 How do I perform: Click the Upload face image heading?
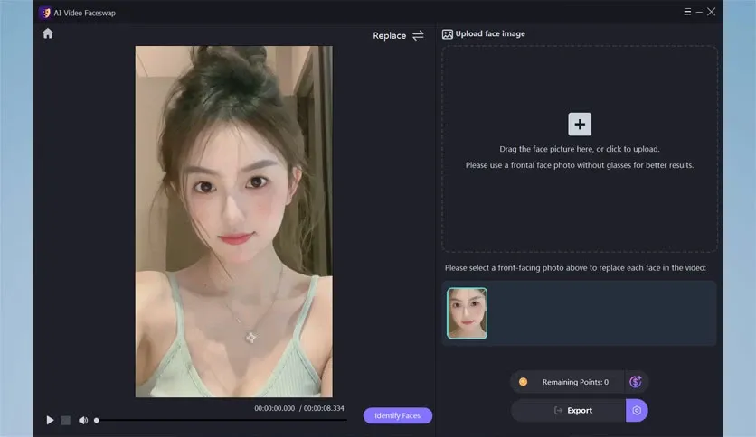[x=490, y=33]
